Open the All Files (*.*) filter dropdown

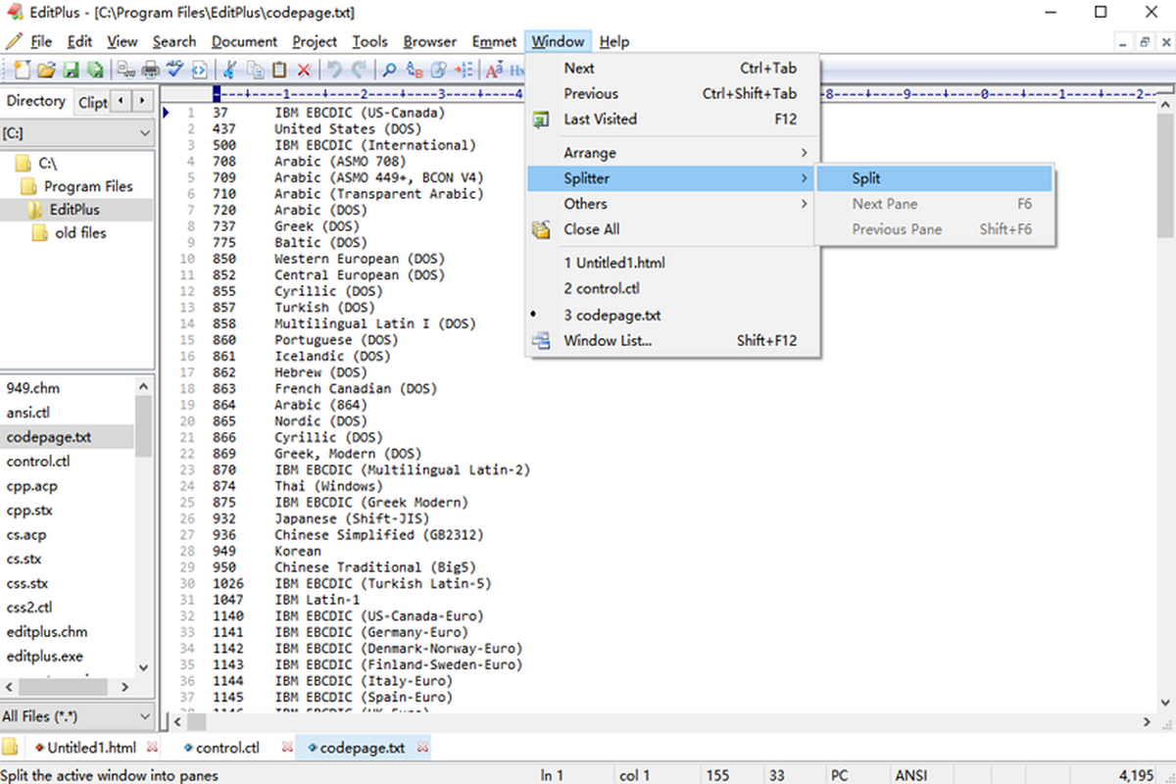click(x=77, y=716)
